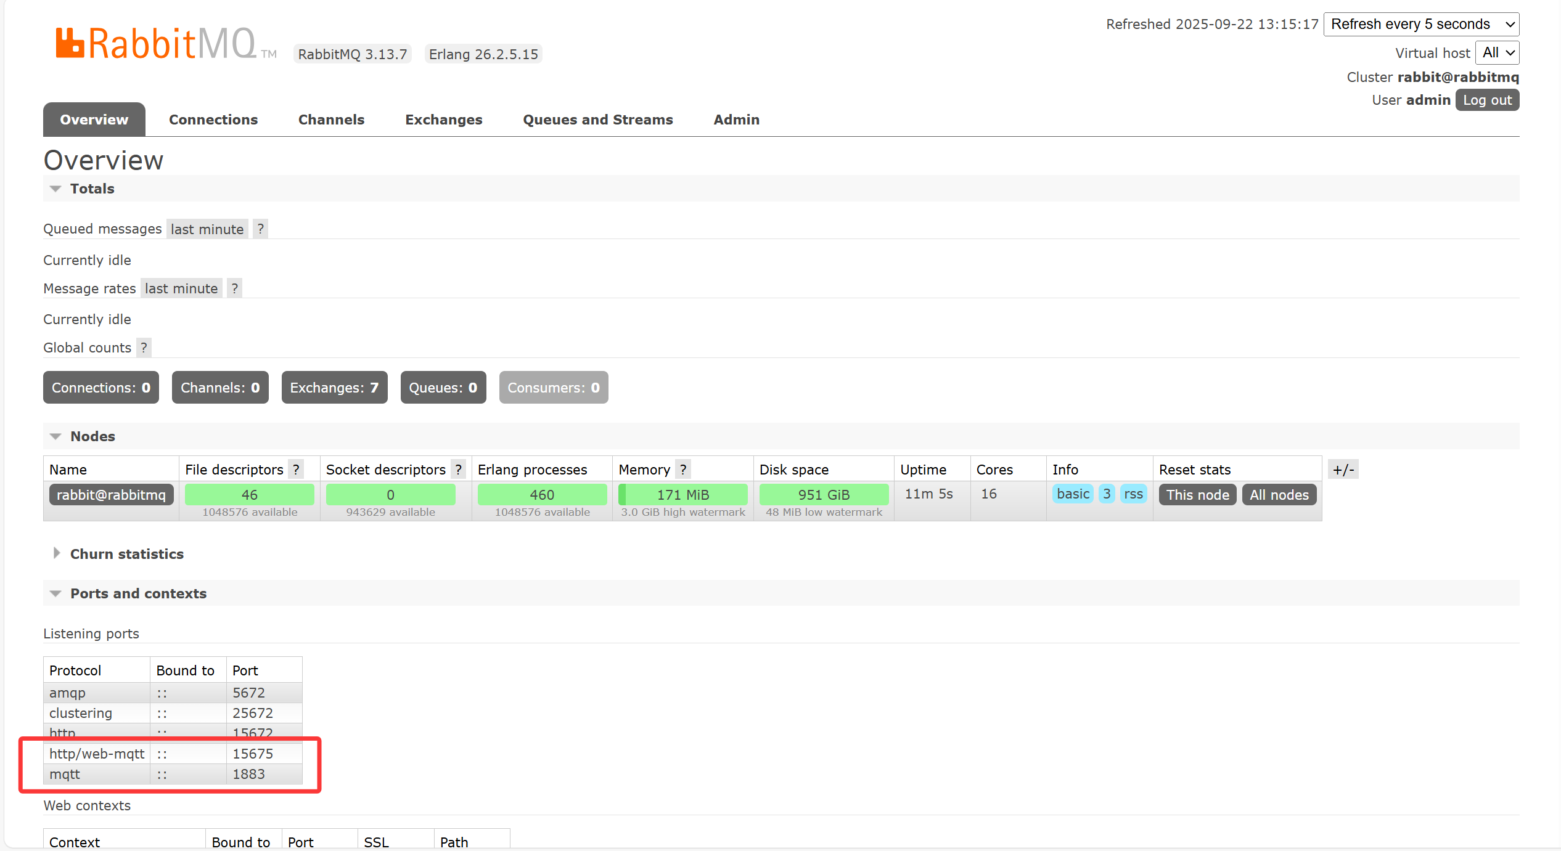Click the rss info tag
This screenshot has width=1561, height=851.
[x=1133, y=494]
